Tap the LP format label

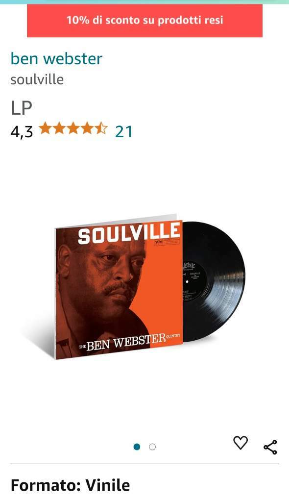[22, 108]
